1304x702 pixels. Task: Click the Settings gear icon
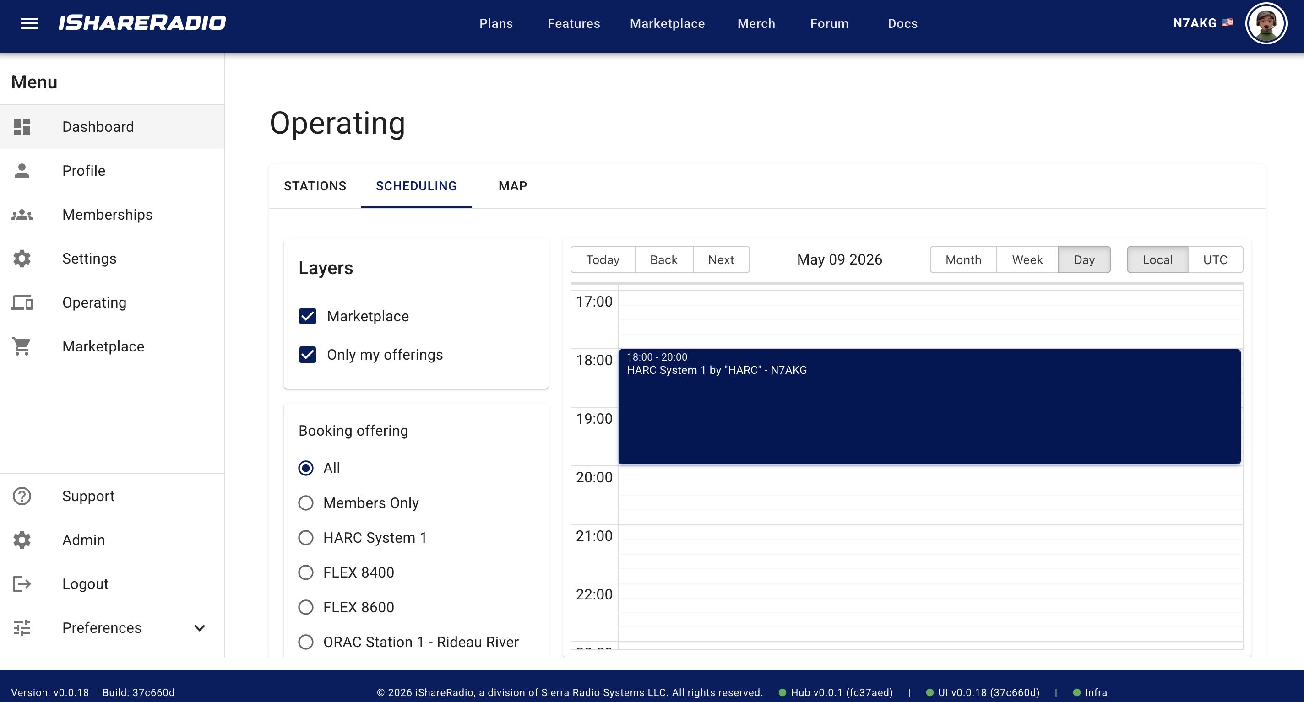pyautogui.click(x=22, y=259)
